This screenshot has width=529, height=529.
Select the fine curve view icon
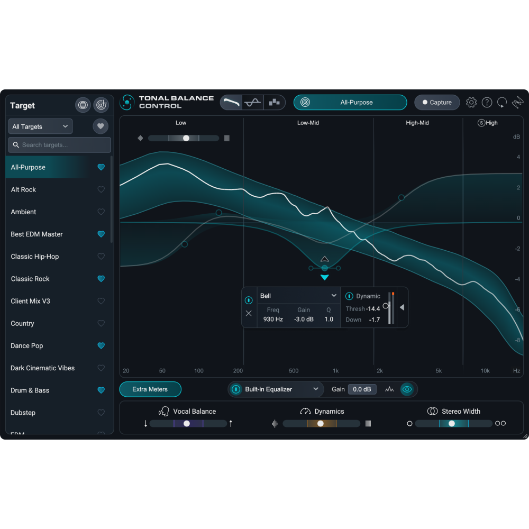coord(252,102)
